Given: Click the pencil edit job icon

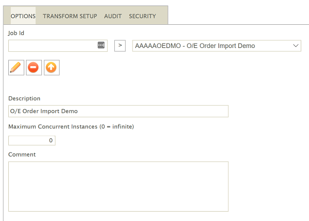Looking at the screenshot, I should 16,68.
